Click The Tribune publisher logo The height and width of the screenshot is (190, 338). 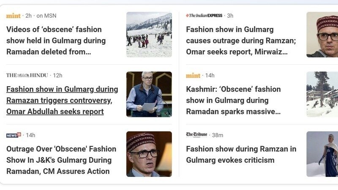point(196,135)
